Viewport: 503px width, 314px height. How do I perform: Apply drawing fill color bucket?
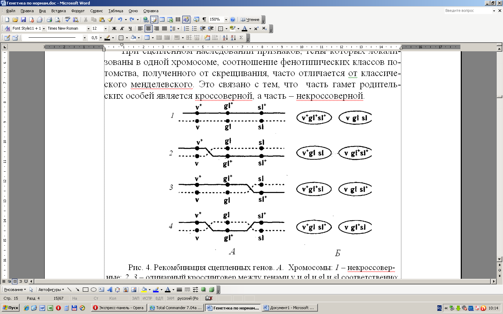[x=144, y=290]
